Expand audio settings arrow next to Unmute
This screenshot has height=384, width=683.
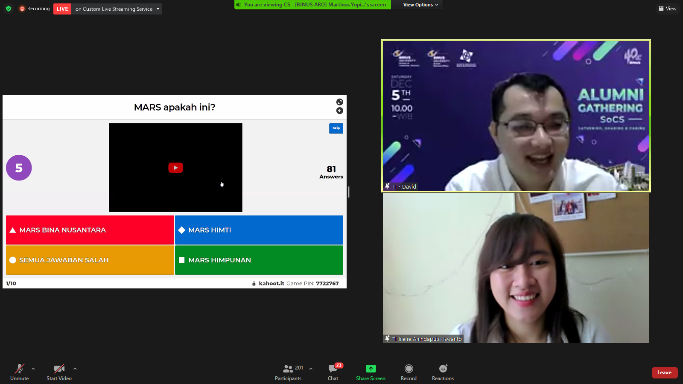coord(33,369)
